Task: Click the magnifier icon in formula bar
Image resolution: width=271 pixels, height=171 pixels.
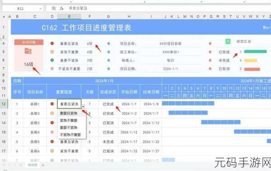Action: click(x=54, y=8)
